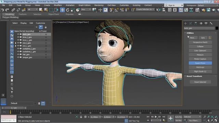This screenshot has height=123, width=219.
Task: Click the Undo arrow icon
Action: coord(2,10)
